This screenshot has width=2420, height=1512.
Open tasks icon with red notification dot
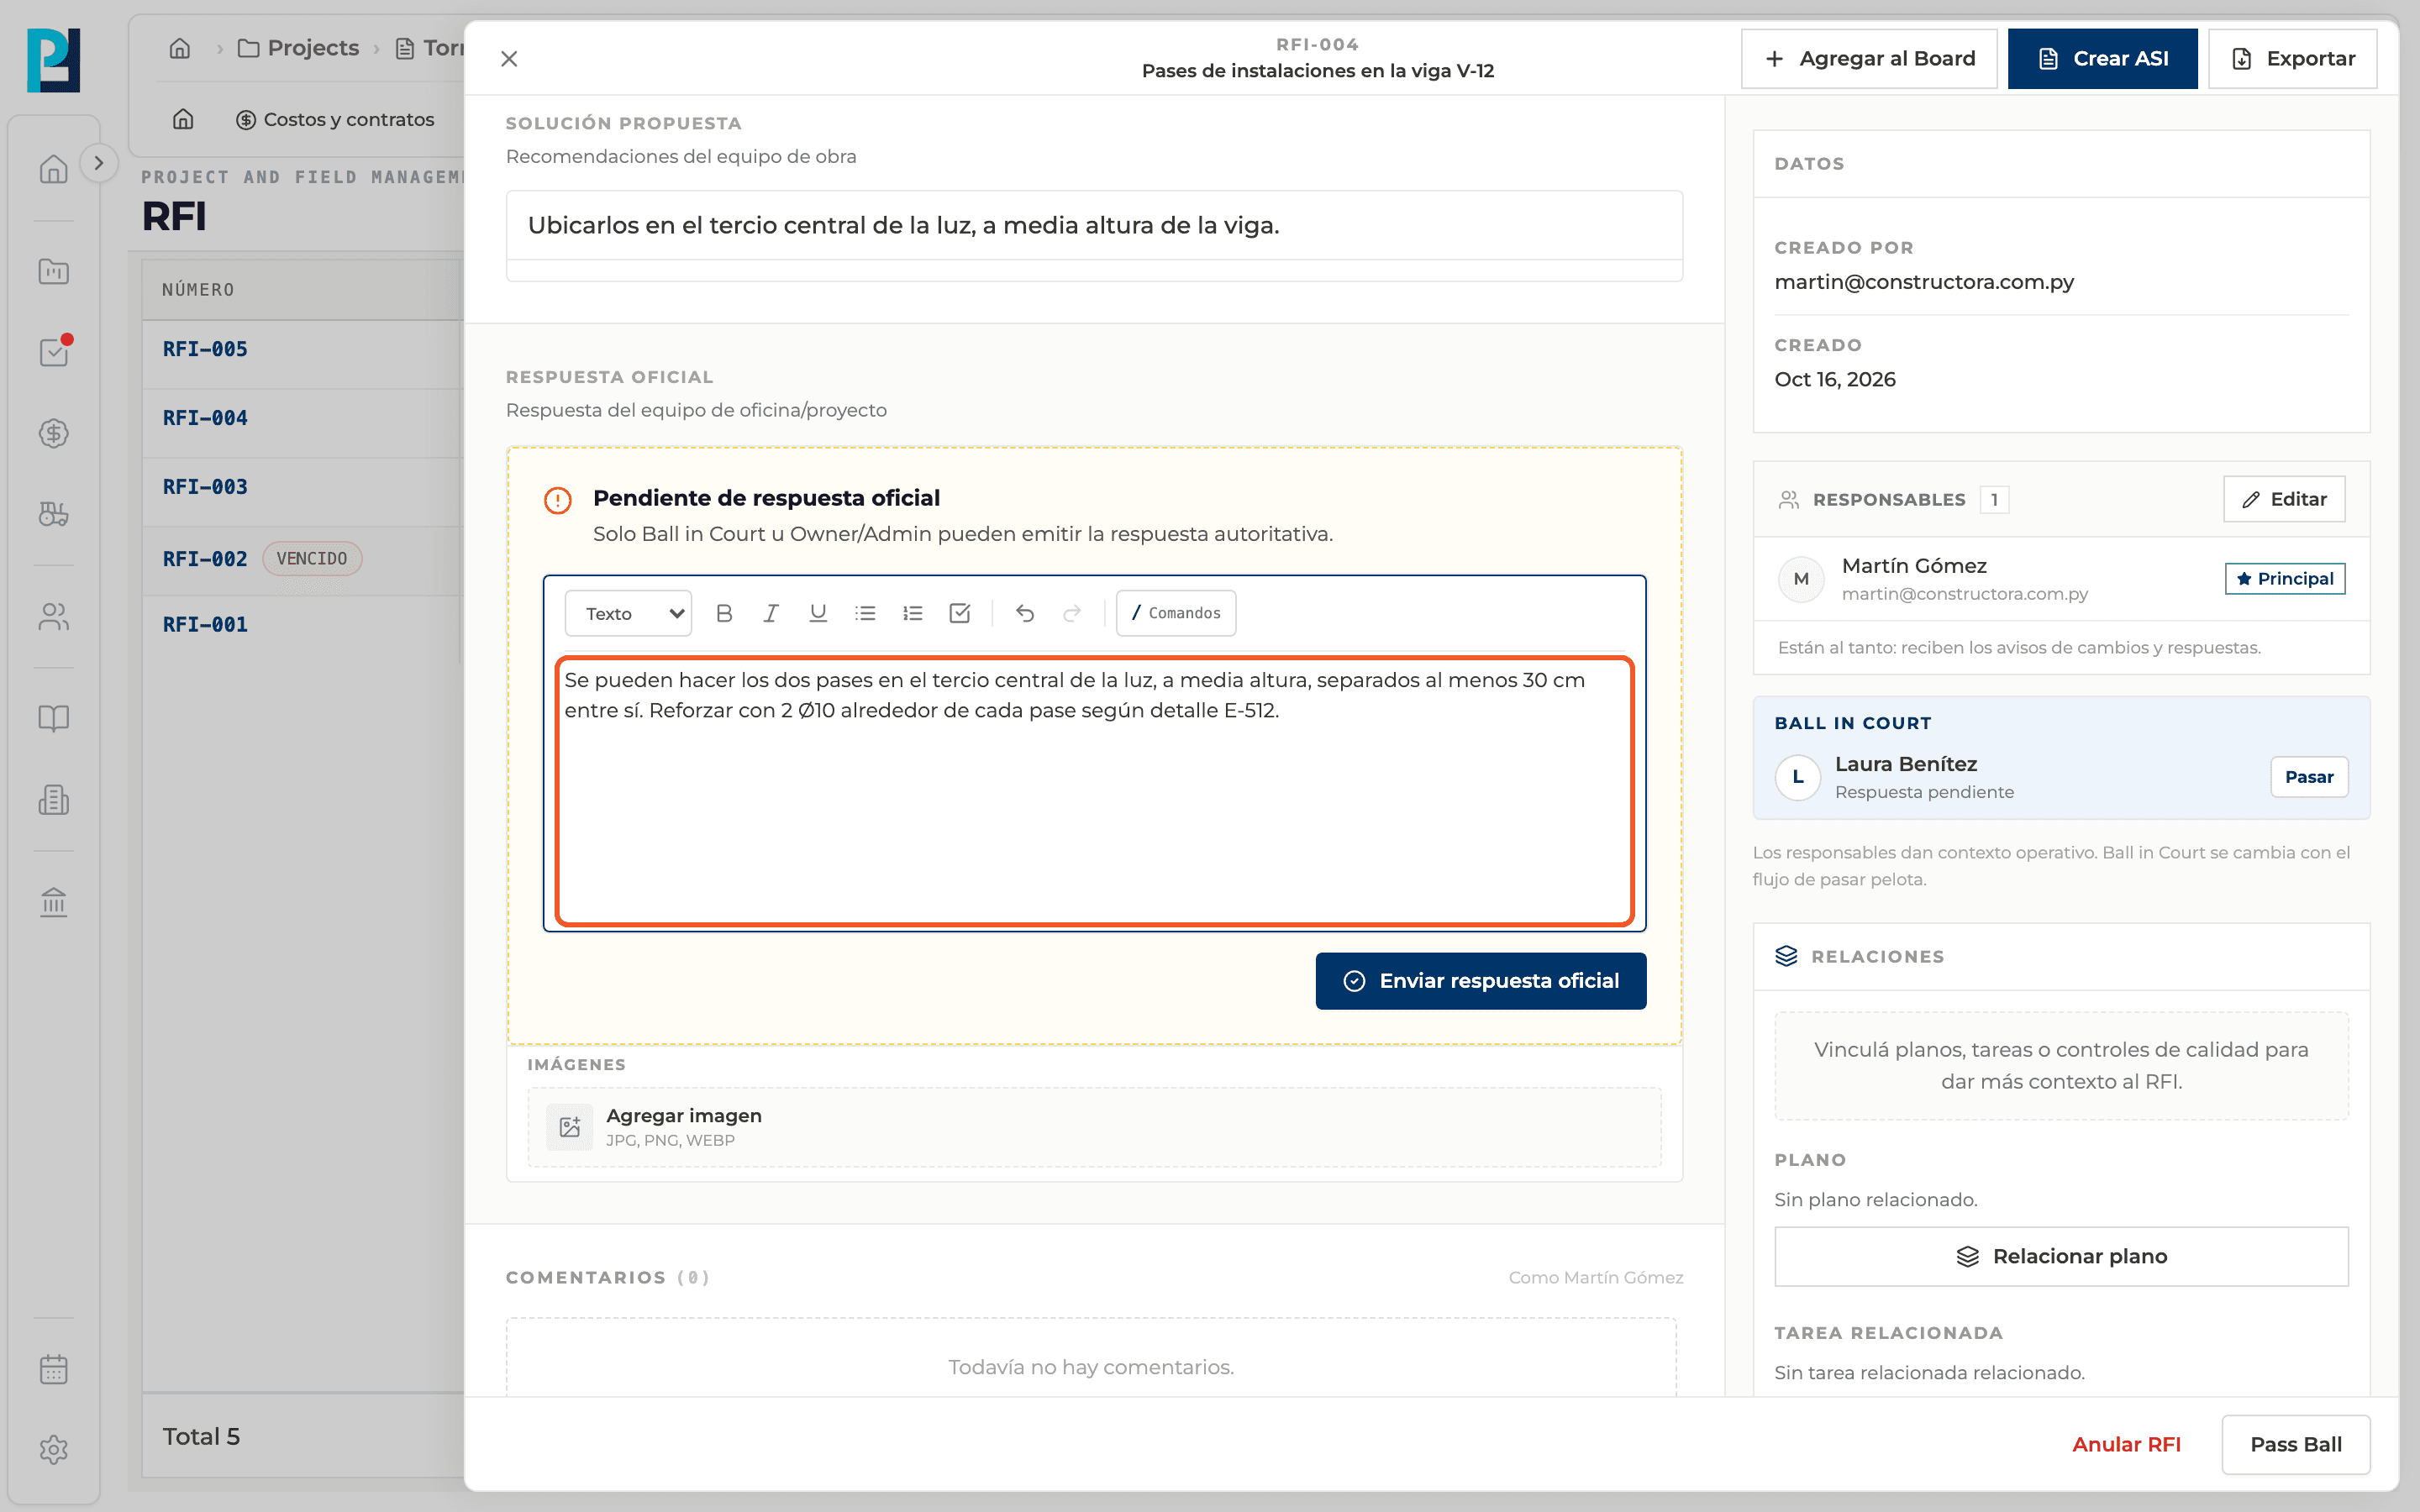click(54, 352)
